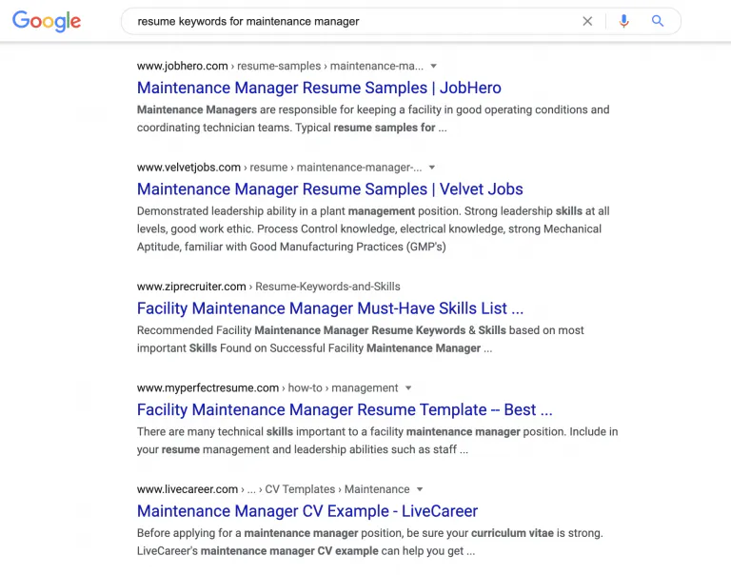The height and width of the screenshot is (575, 731).
Task: Click snippet starting 'Before applying for a maintenance'
Action: pyautogui.click(x=369, y=542)
